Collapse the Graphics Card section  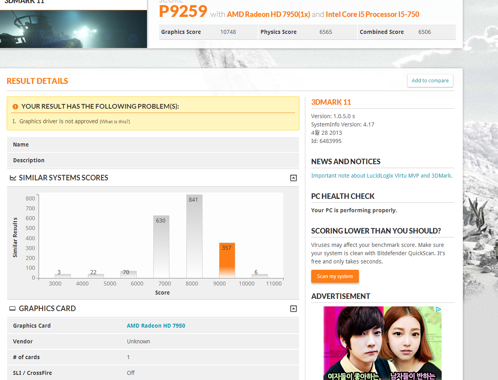coord(294,309)
